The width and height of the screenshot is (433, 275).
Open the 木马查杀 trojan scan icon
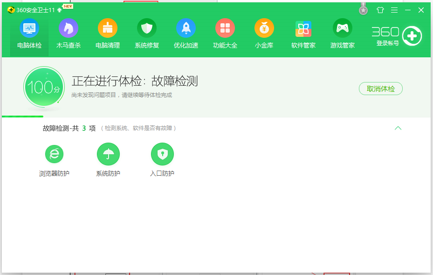(69, 29)
